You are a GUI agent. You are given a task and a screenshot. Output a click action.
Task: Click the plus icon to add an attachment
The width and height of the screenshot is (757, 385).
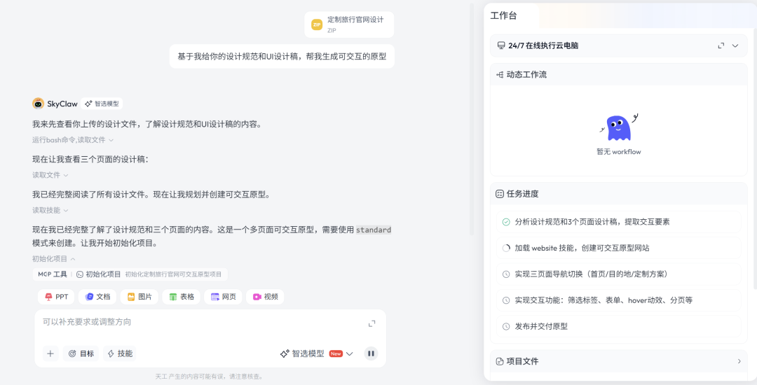tap(50, 353)
